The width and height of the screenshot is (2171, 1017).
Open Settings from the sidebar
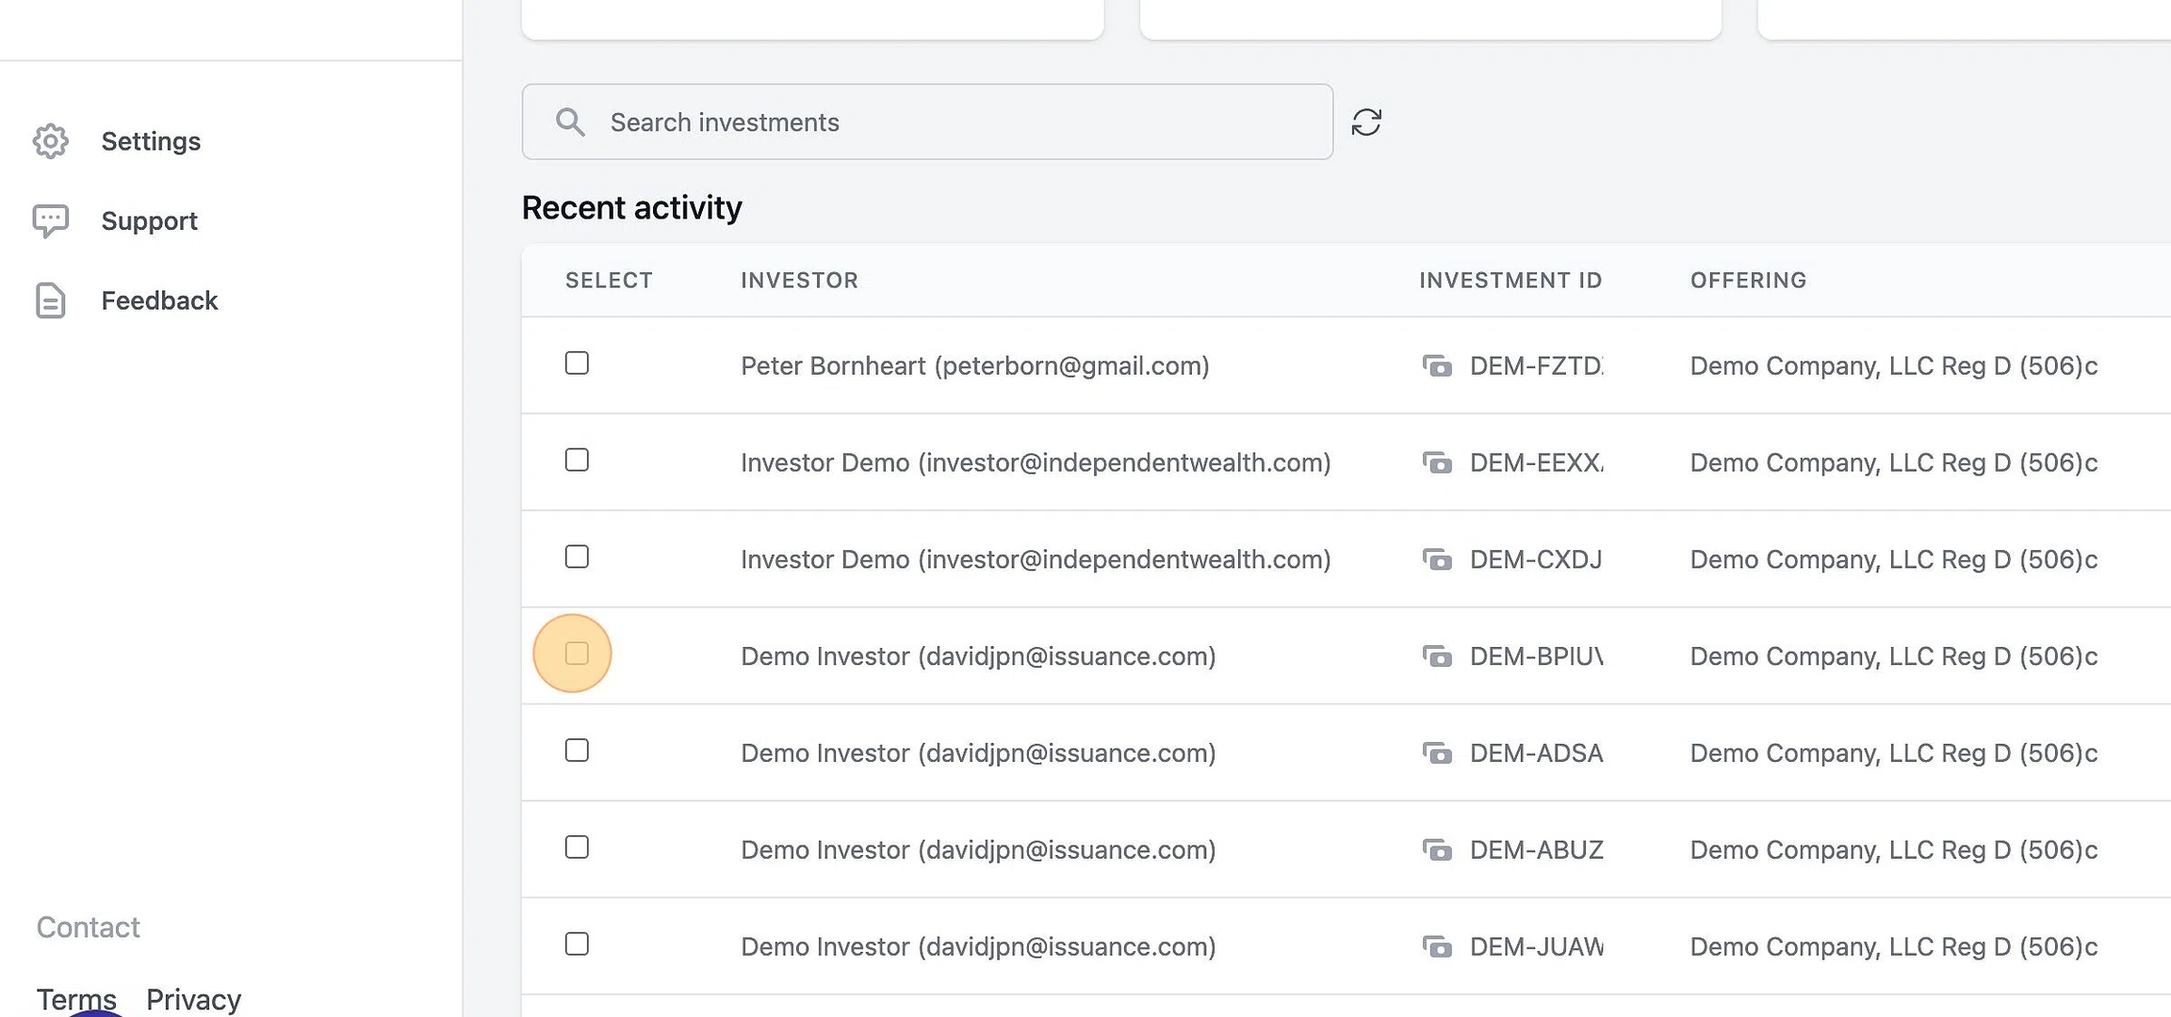point(151,141)
